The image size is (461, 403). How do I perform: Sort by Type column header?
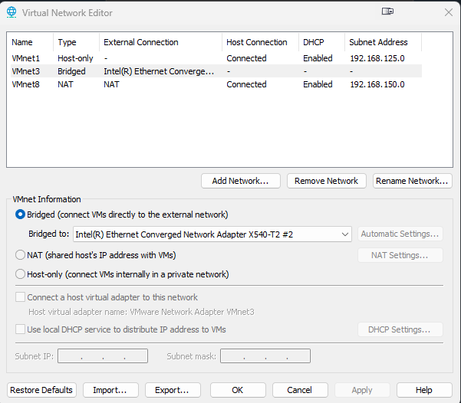tap(77, 42)
